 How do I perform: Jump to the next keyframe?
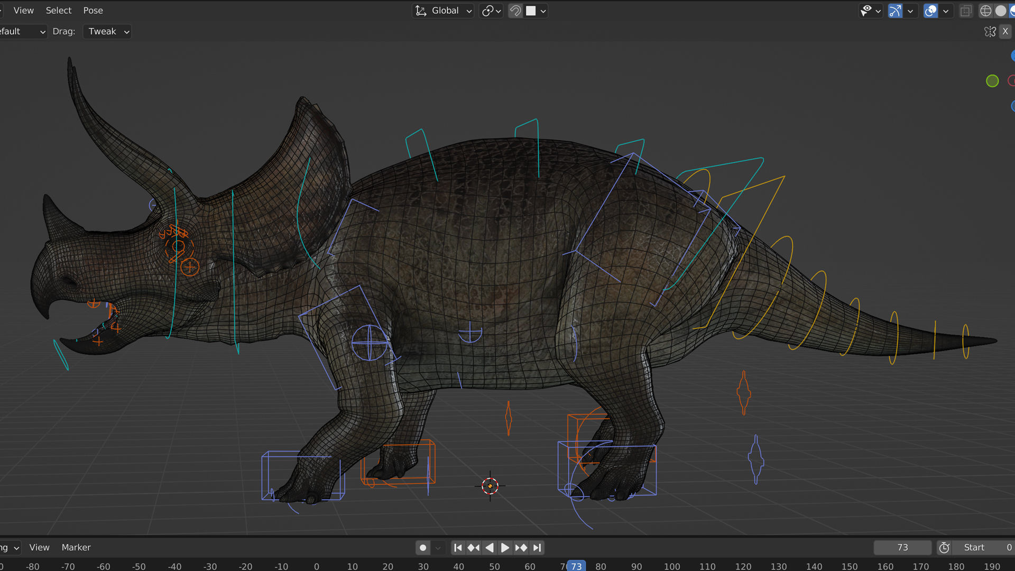coord(521,548)
